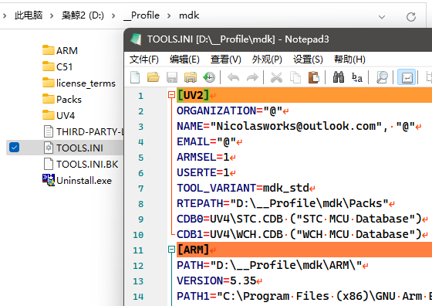
Task: Click the EMAIL="@" line
Action: (207, 141)
